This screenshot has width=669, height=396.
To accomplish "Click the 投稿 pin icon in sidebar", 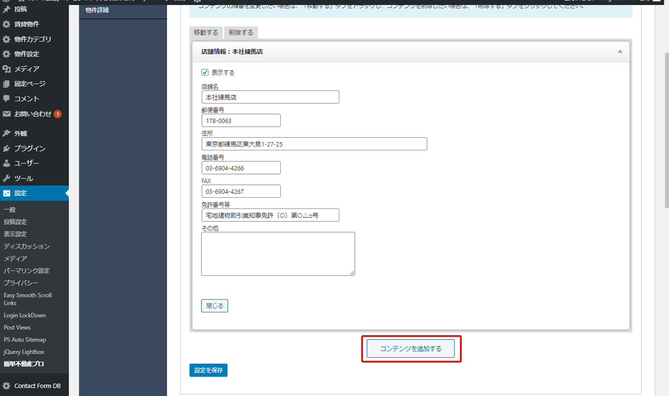I will 6,9.
